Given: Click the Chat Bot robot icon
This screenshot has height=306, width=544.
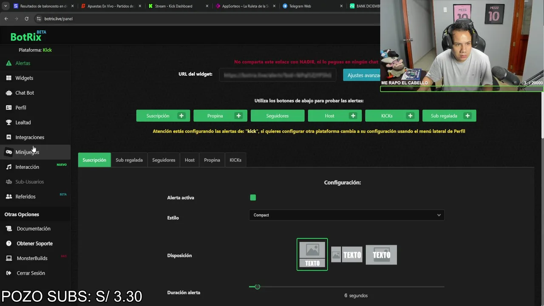Looking at the screenshot, I should (8, 93).
